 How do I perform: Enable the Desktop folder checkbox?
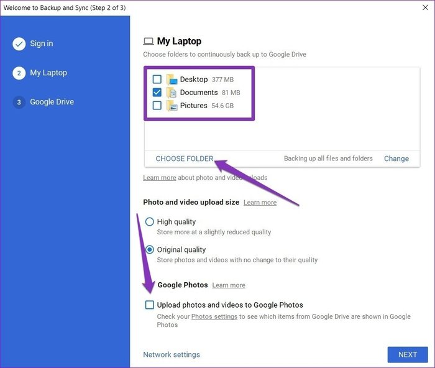[x=157, y=80]
